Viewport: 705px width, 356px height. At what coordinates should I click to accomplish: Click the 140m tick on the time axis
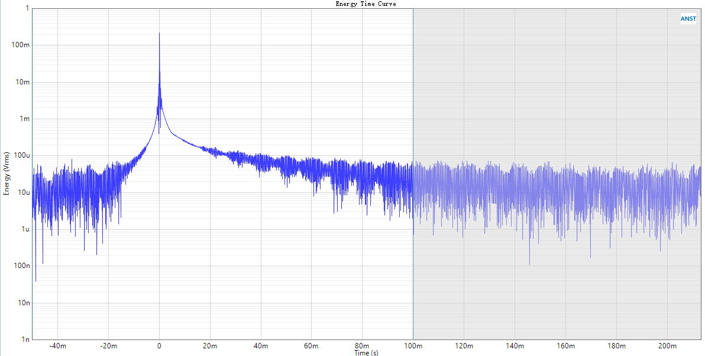click(x=515, y=346)
